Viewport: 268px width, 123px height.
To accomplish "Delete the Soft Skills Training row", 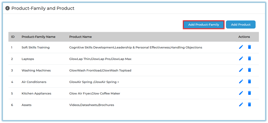I will [x=249, y=47].
